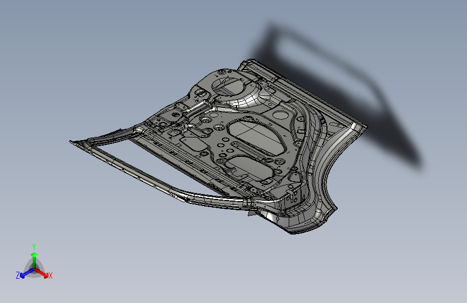Click the red X axis of orientation triad
The width and height of the screenshot is (467, 303).
click(x=41, y=273)
